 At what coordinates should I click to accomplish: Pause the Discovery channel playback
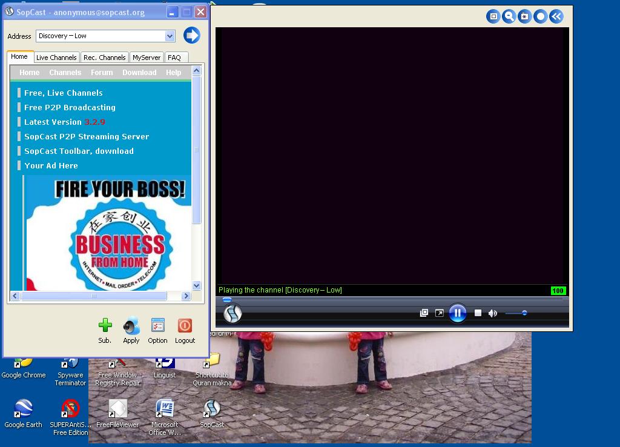coord(458,313)
